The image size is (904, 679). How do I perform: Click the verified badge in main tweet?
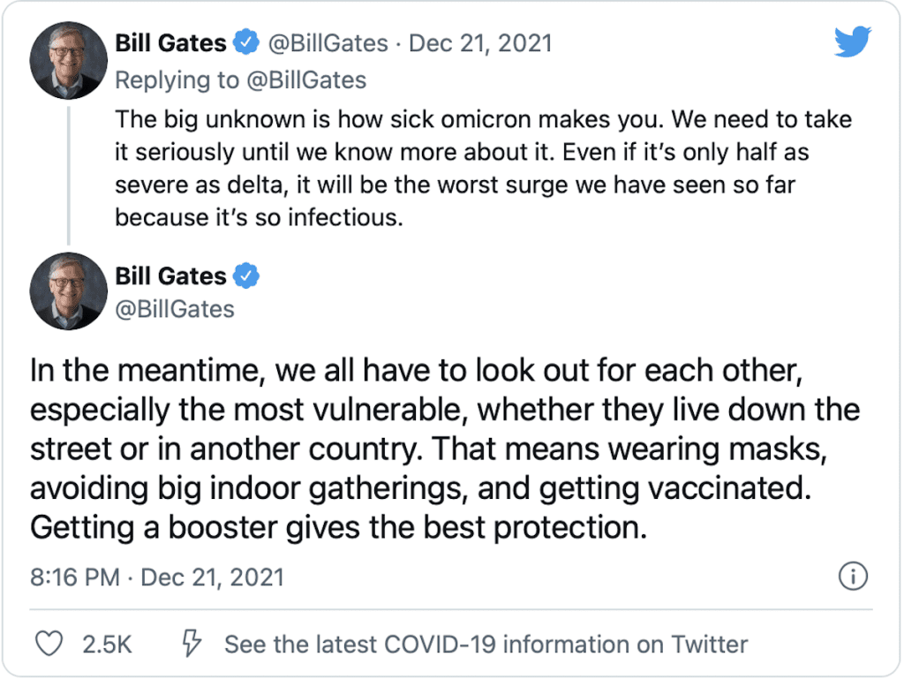pos(246,275)
